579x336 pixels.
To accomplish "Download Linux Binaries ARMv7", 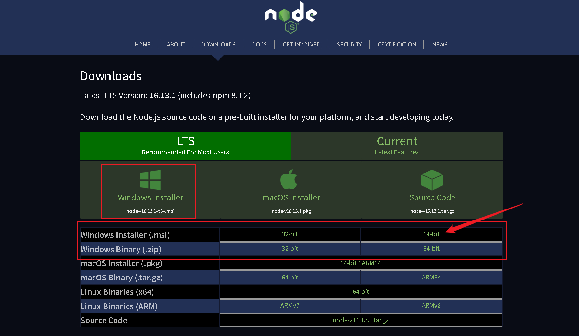I will point(290,306).
